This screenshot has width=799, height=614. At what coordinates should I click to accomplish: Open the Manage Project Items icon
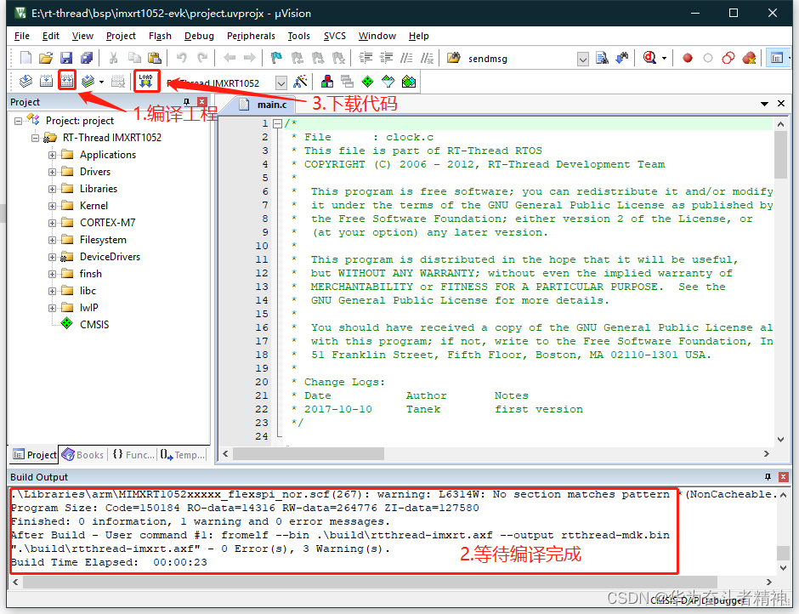(x=327, y=81)
